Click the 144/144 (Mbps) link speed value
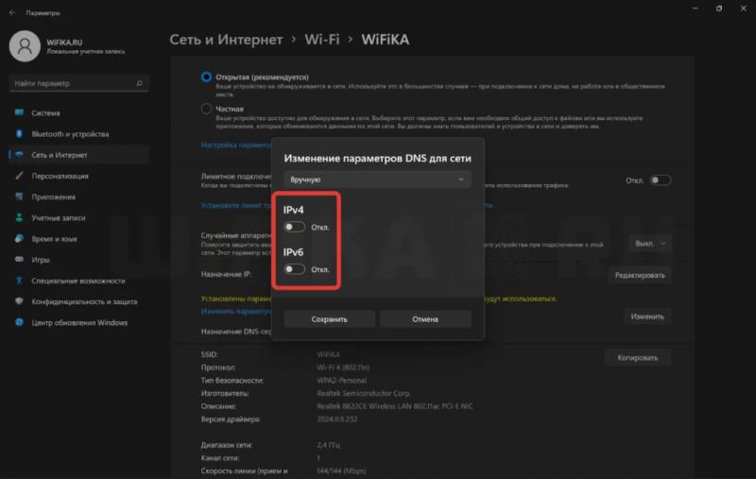The width and height of the screenshot is (756, 479). point(341,470)
